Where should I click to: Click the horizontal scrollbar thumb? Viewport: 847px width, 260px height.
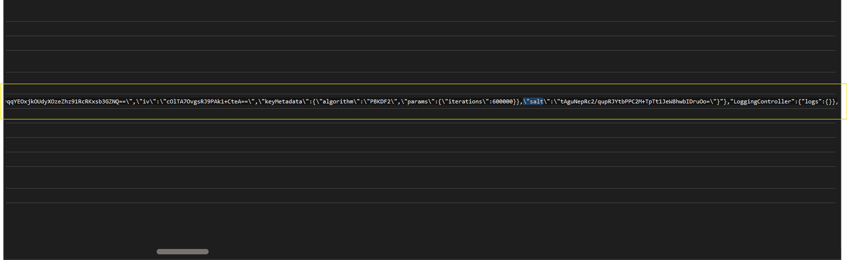point(182,251)
